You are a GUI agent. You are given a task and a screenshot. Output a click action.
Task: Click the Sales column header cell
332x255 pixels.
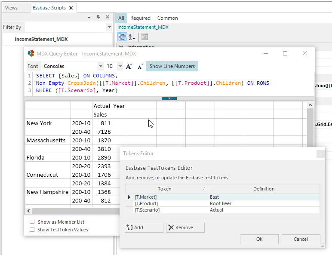coord(102,114)
